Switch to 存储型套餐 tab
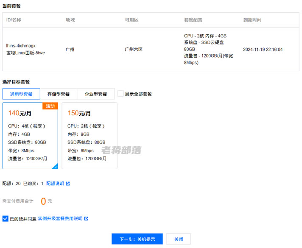 59,94
